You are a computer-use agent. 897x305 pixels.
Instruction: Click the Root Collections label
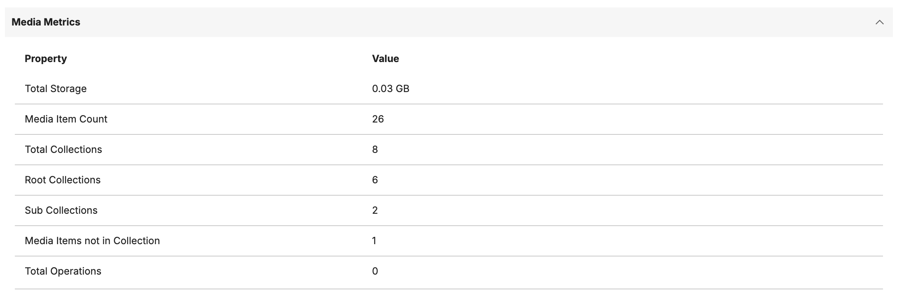(x=63, y=180)
